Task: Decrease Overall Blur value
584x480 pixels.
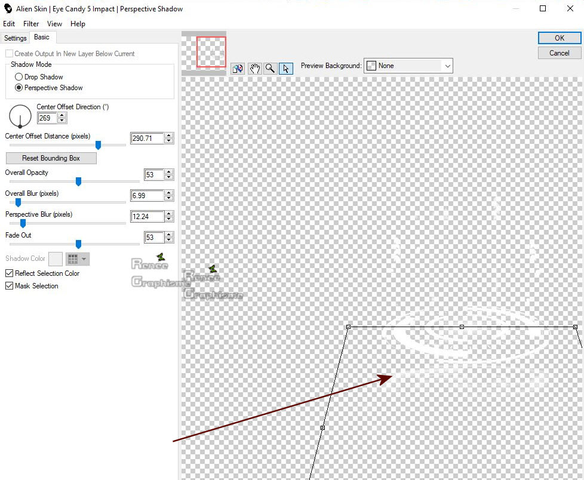Action: coord(169,198)
